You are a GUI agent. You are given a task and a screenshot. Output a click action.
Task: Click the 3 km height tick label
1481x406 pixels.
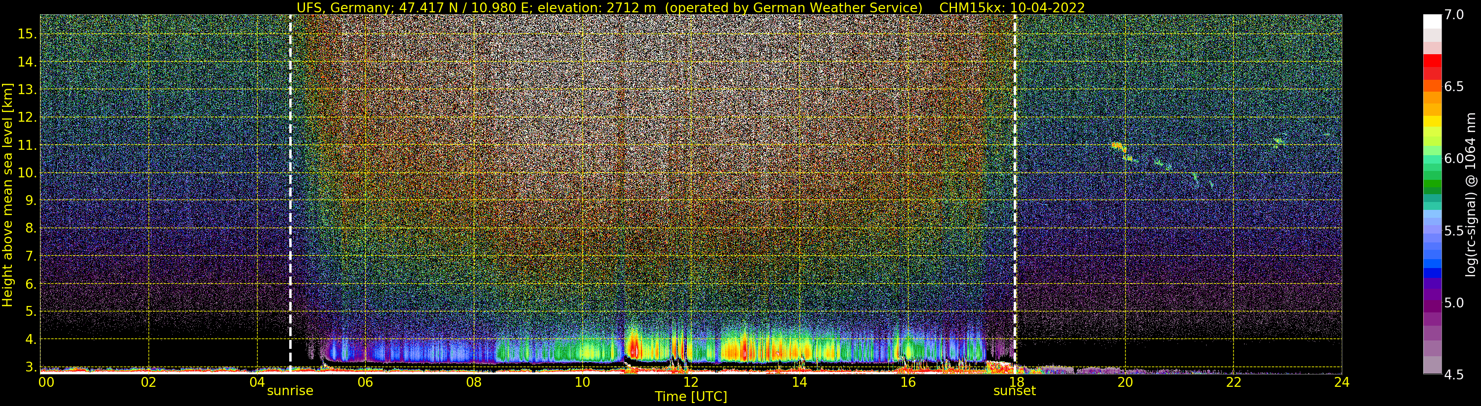pyautogui.click(x=30, y=367)
